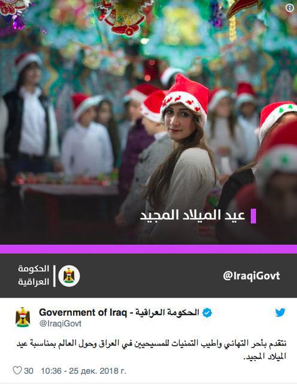This screenshot has width=297, height=384.
Task: Open the Government of Iraq profile avatar
Action: (23, 318)
